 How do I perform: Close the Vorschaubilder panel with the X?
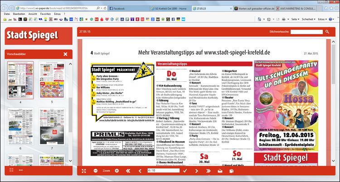point(65,54)
